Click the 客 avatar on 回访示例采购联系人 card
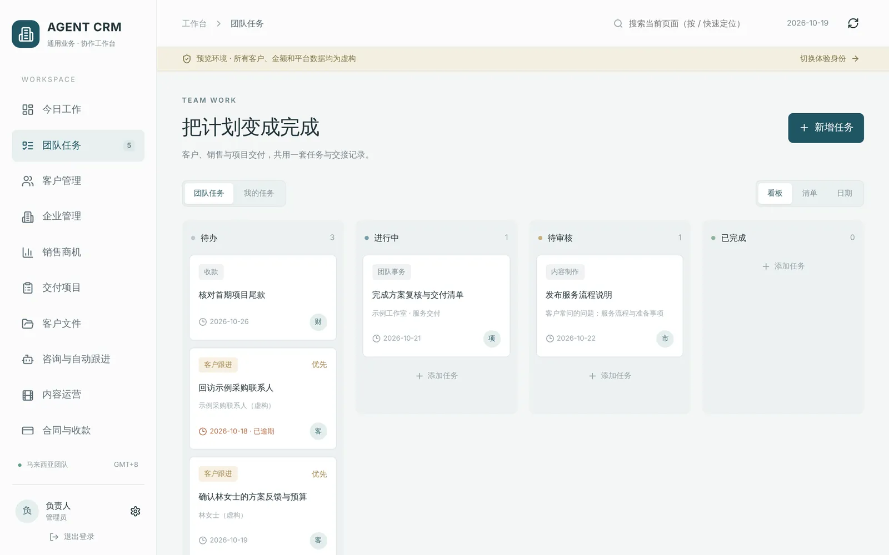889x555 pixels. (318, 431)
